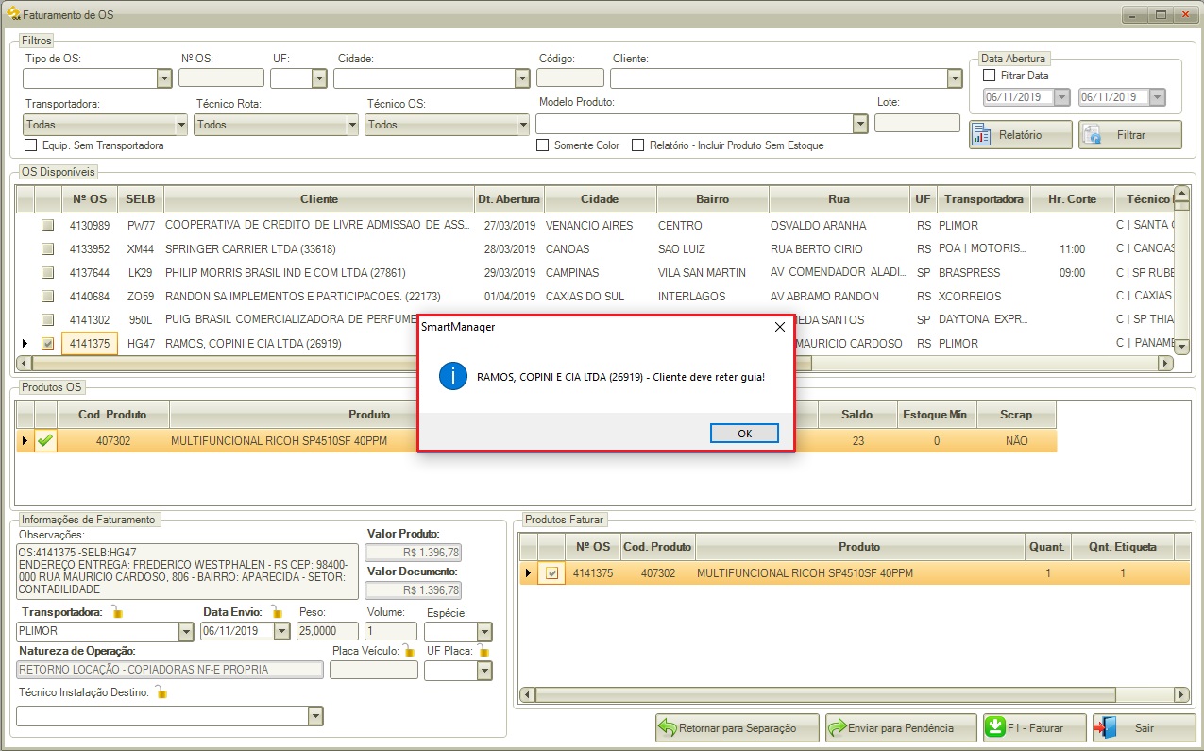Click the Dt. Abertura column header
The width and height of the screenshot is (1204, 751).
[x=509, y=199]
